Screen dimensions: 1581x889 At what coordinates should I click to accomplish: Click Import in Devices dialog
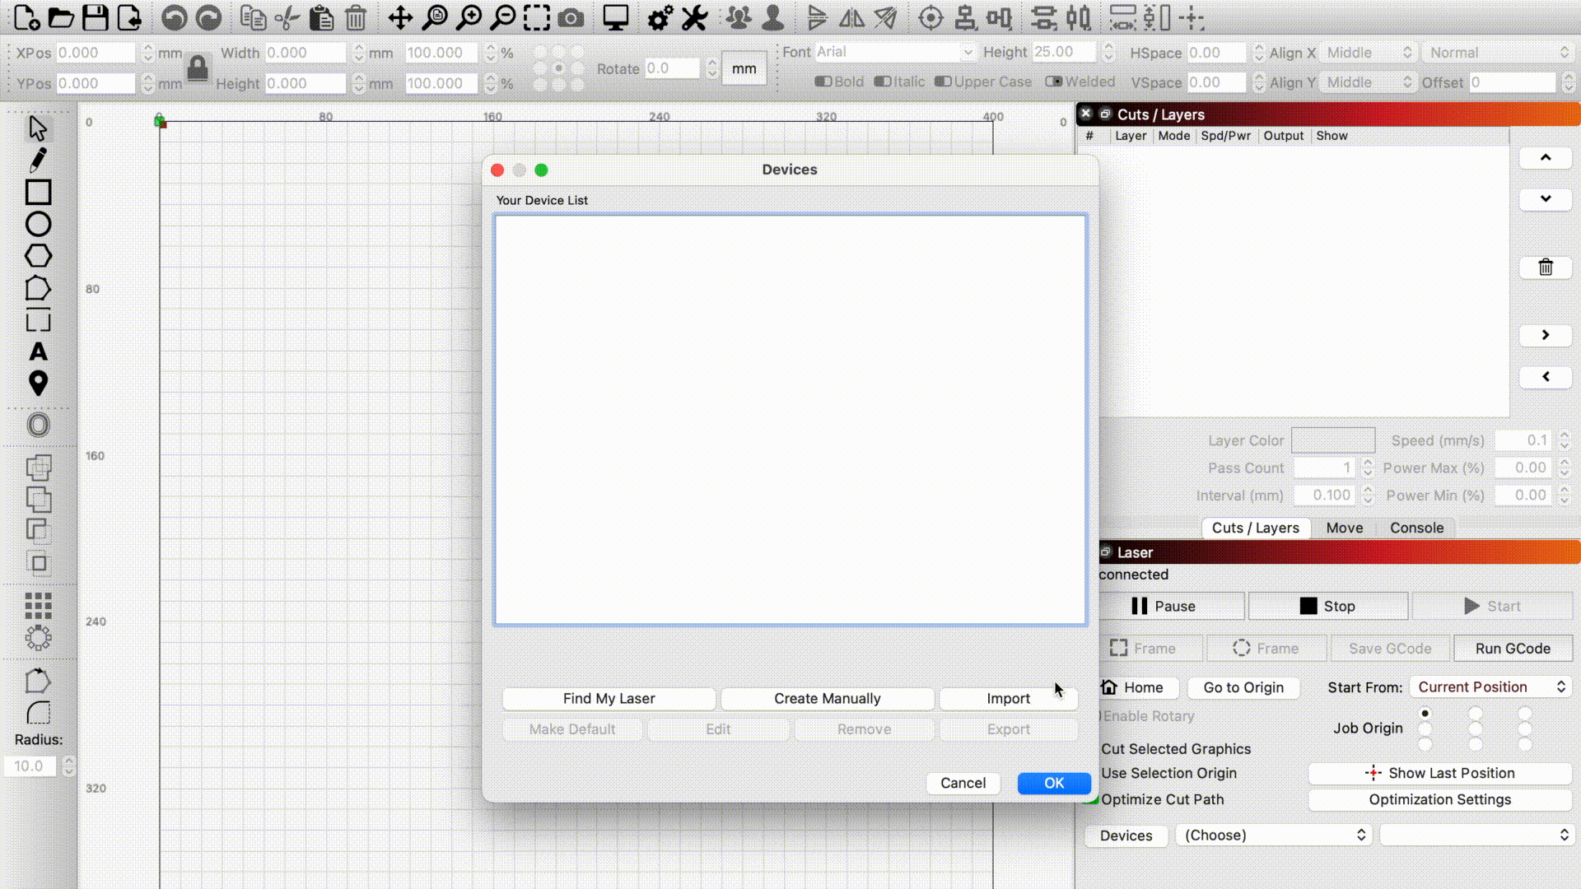(1008, 699)
